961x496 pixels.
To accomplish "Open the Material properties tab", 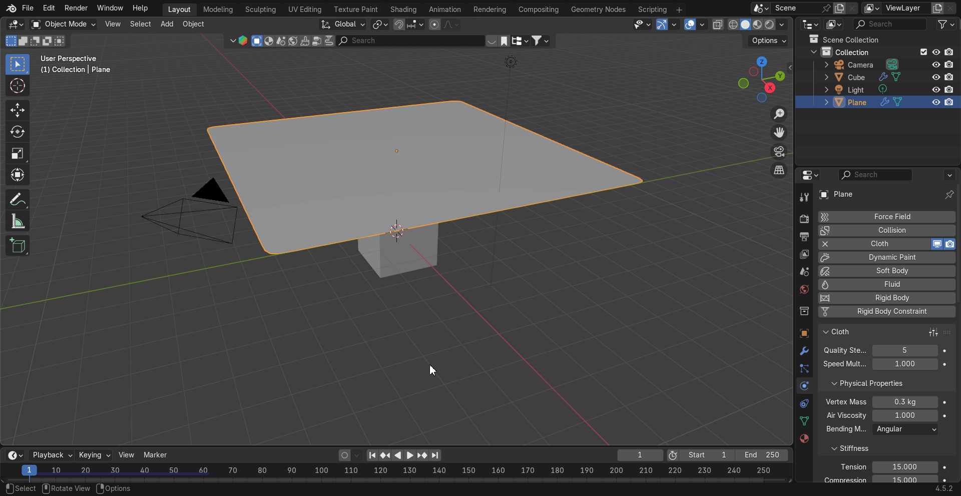I will [x=804, y=438].
